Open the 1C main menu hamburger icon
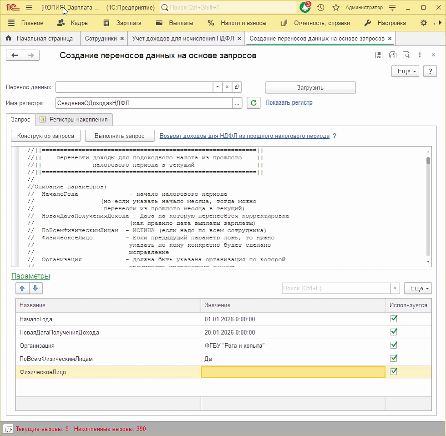The image size is (446, 436). pos(29,8)
